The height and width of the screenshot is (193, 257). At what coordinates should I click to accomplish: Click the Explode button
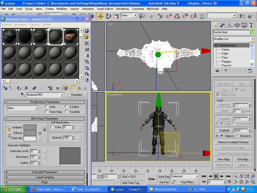(x=224, y=130)
